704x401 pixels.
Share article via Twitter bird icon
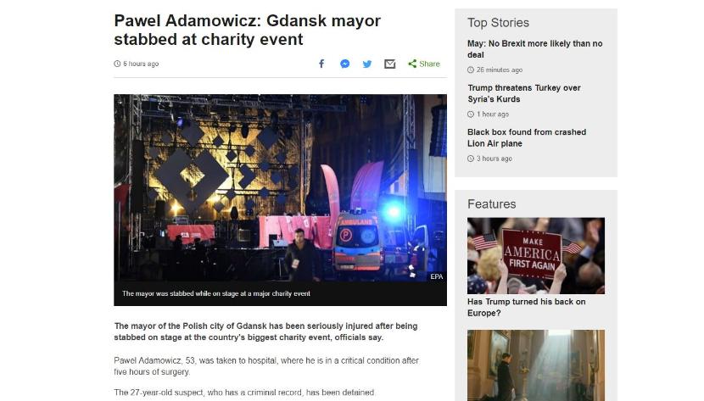[x=367, y=64]
